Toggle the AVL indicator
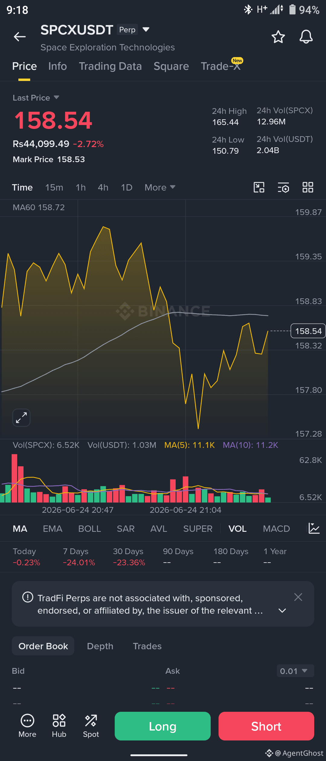This screenshot has height=761, width=326. (158, 529)
